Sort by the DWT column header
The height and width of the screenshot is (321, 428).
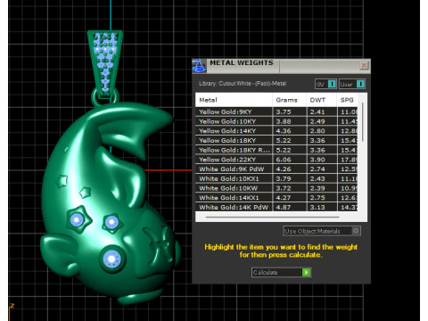322,100
